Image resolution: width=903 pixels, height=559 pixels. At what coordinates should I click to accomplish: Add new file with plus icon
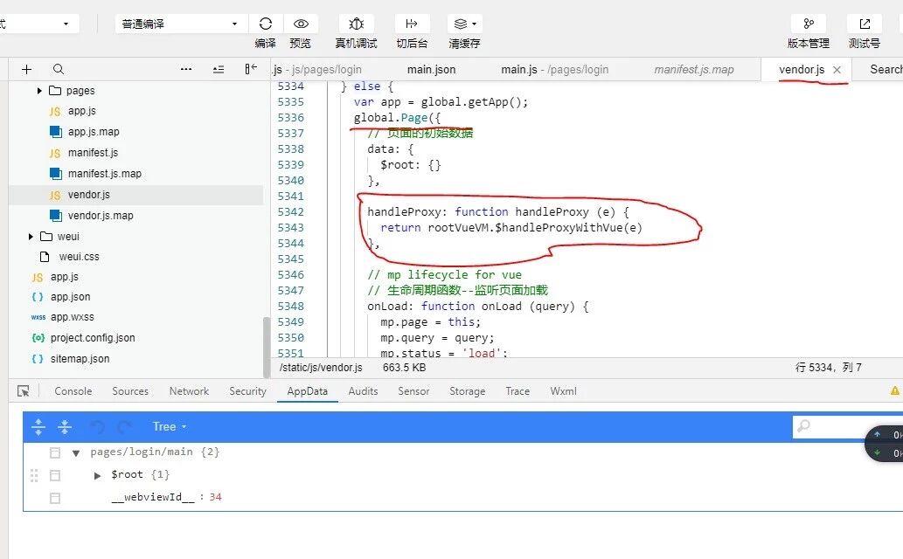coord(26,69)
